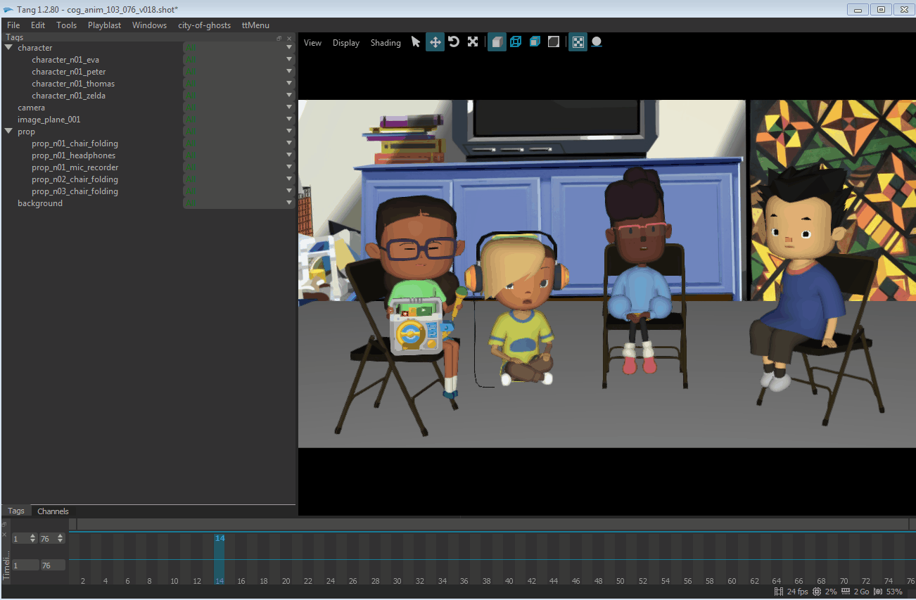Collapse the character tag group
The height and width of the screenshot is (600, 916).
[x=8, y=48]
